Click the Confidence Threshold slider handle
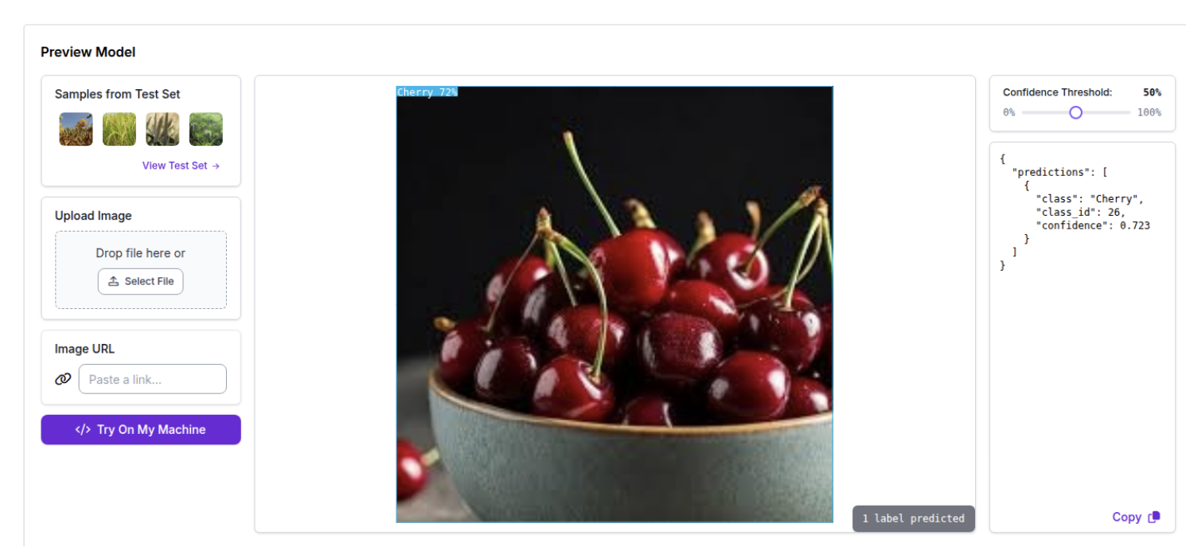This screenshot has width=1186, height=551. coord(1075,112)
